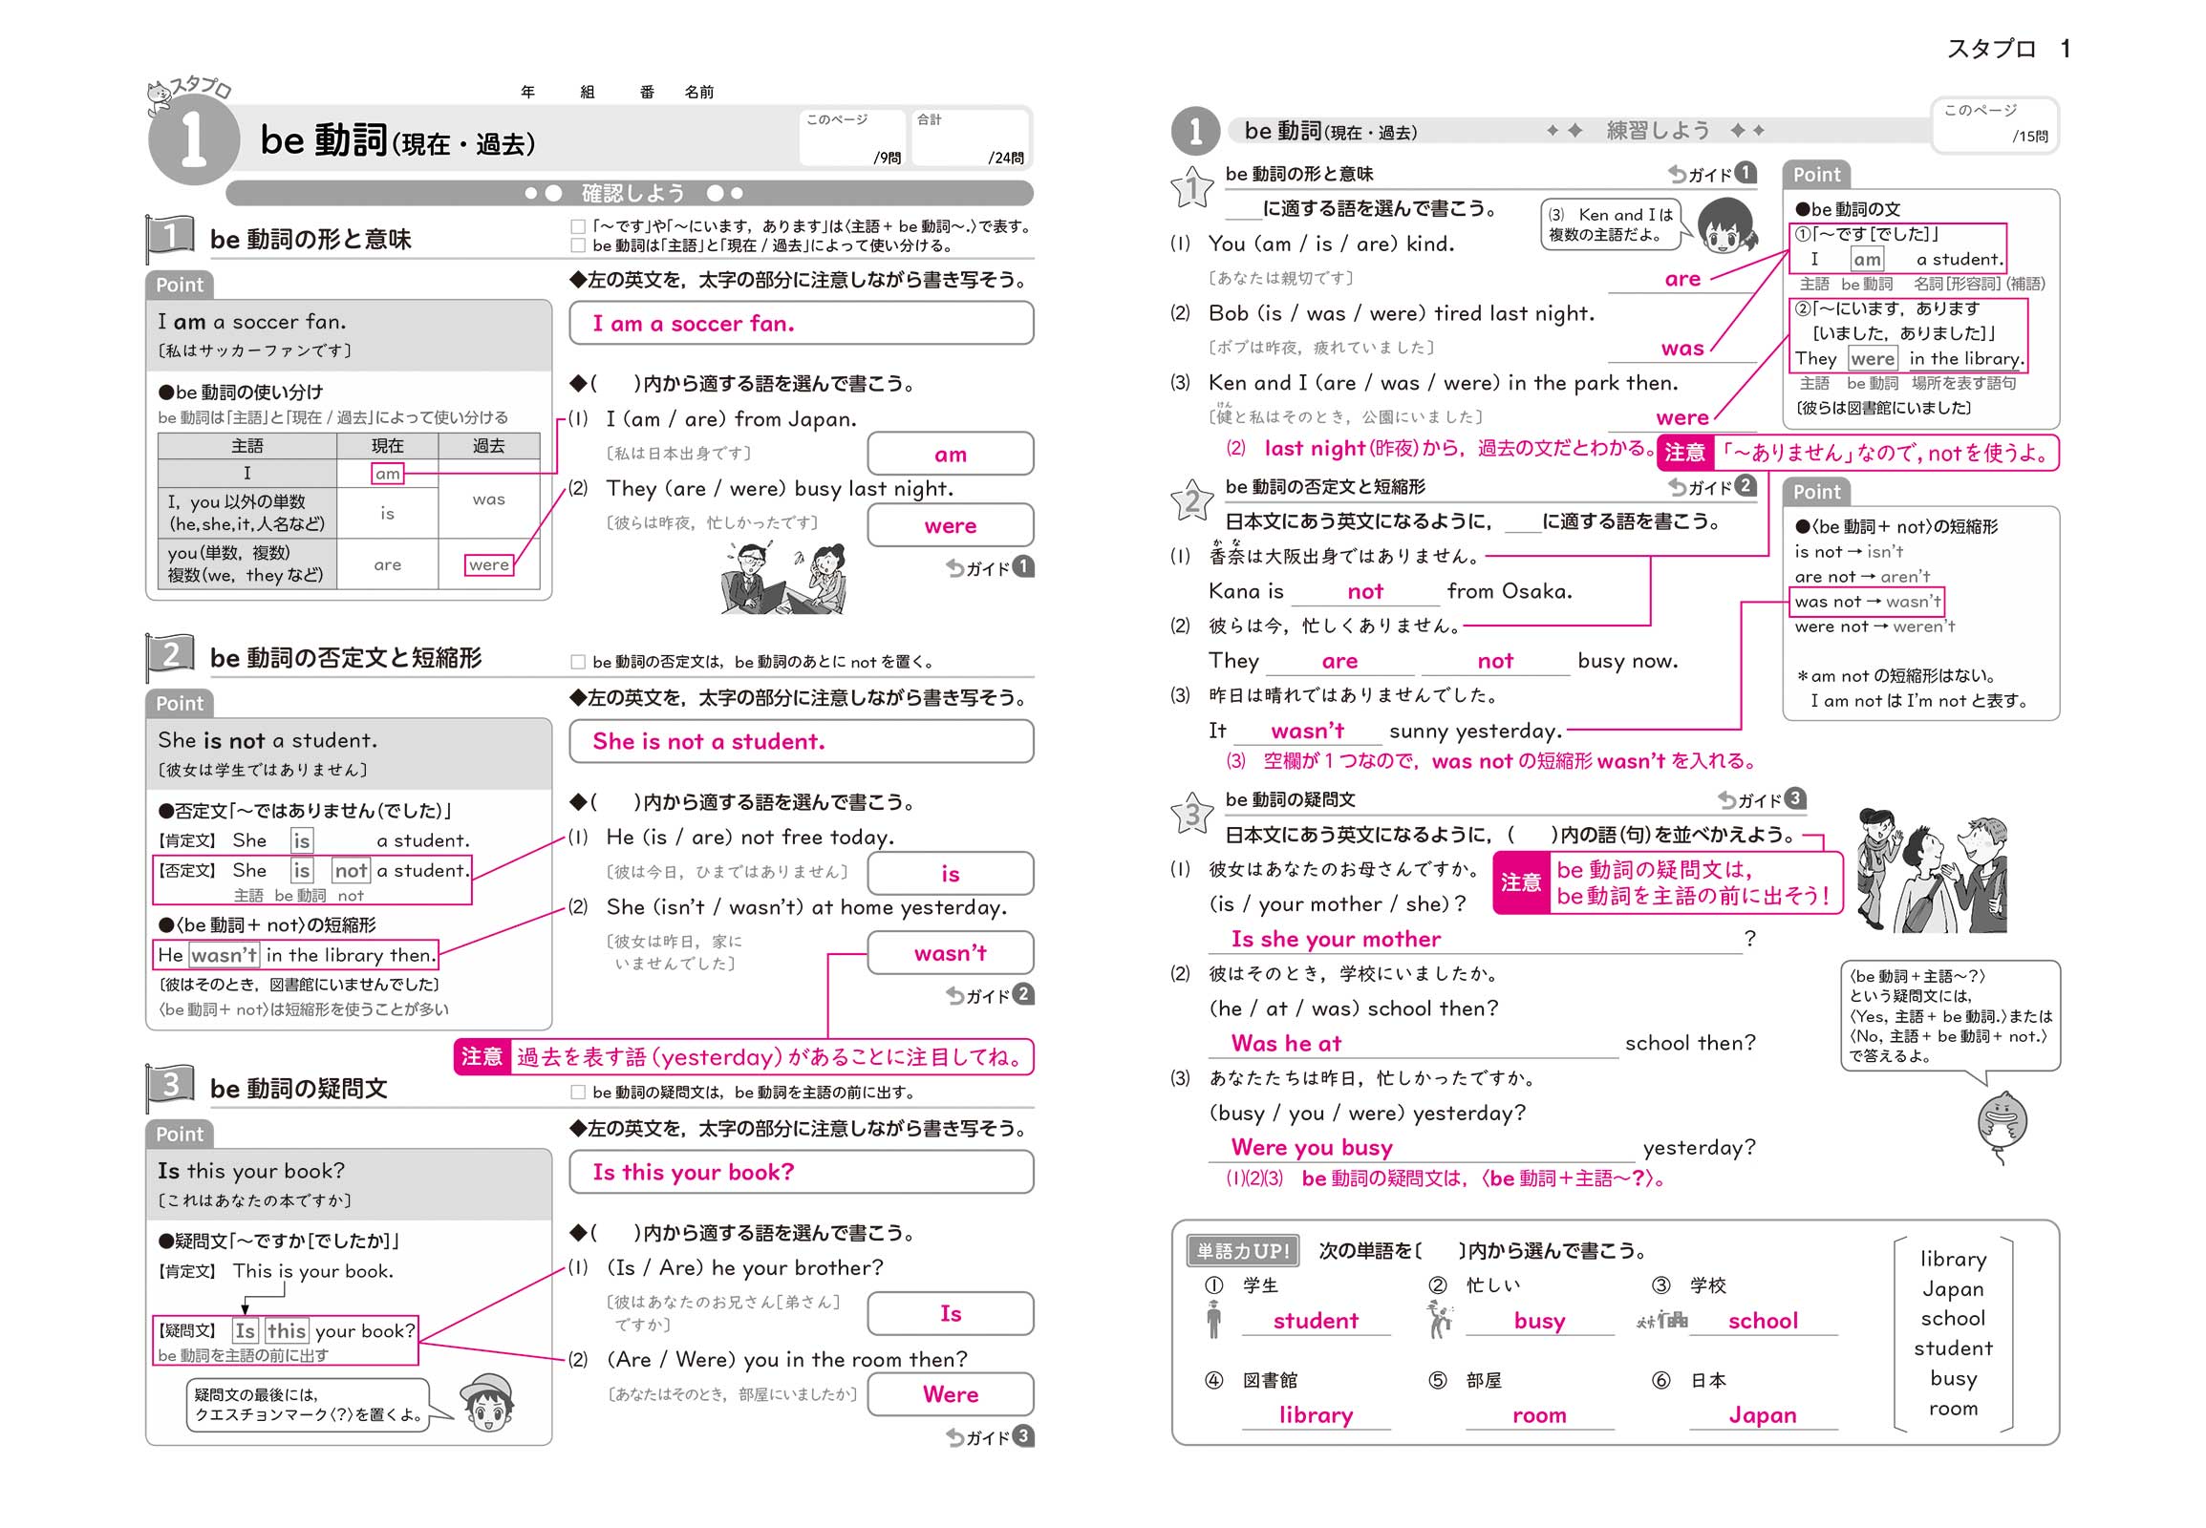Click the answer box containing 'Were'

951,1394
